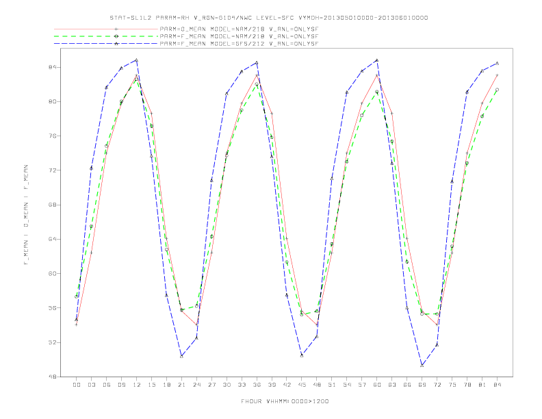Screen dimensions: 542x419
Task: Click x-axis forecast hour label 33
Action: [242, 385]
